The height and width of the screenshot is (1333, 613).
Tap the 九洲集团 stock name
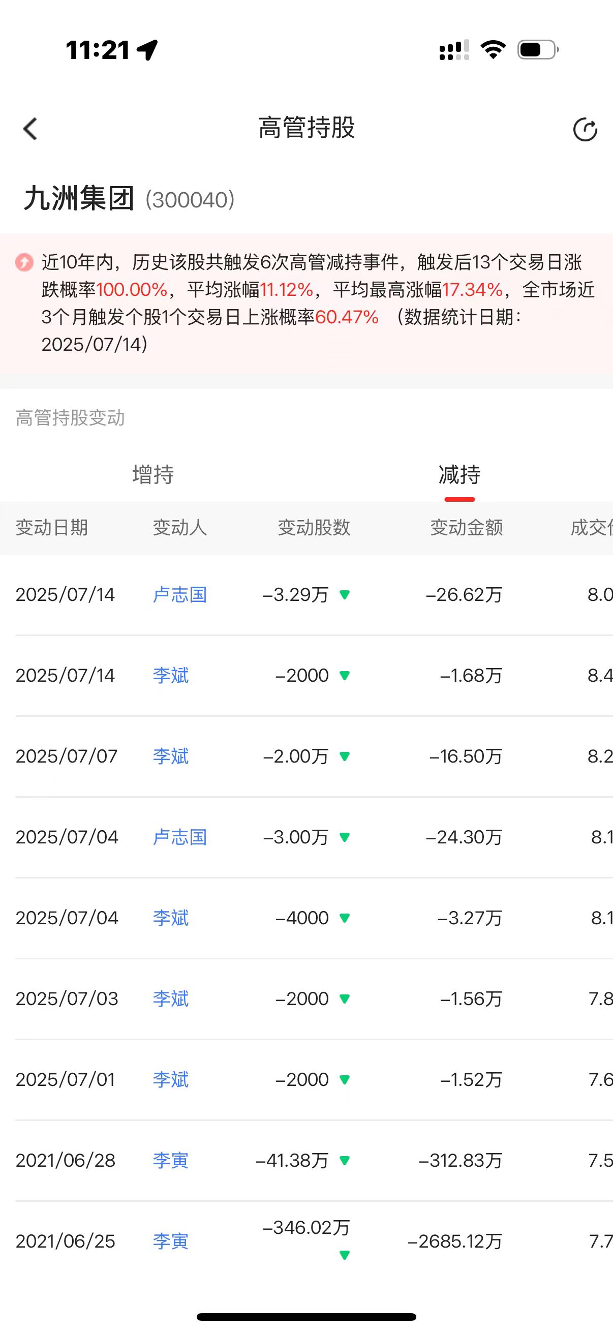pyautogui.click(x=79, y=199)
